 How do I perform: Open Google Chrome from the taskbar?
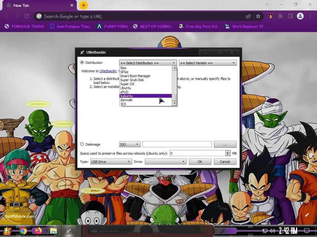tap(23, 231)
